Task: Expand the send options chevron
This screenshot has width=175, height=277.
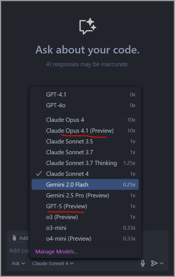Action: [x=162, y=263]
